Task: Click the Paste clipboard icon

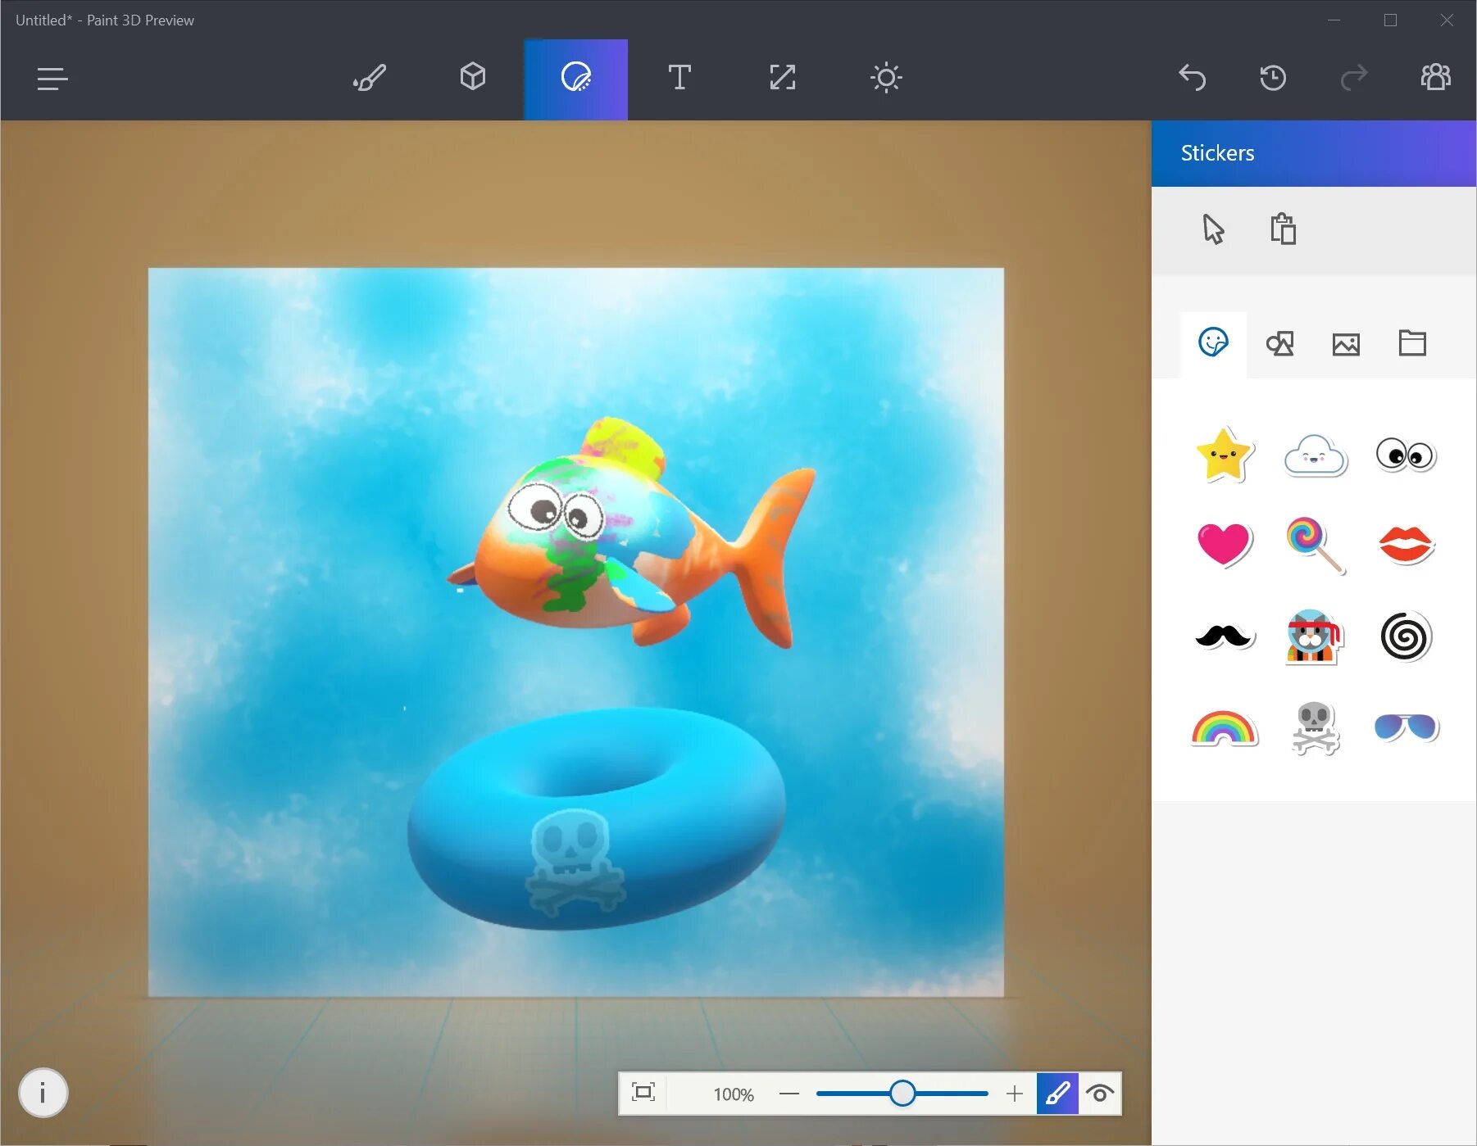Action: click(x=1283, y=229)
